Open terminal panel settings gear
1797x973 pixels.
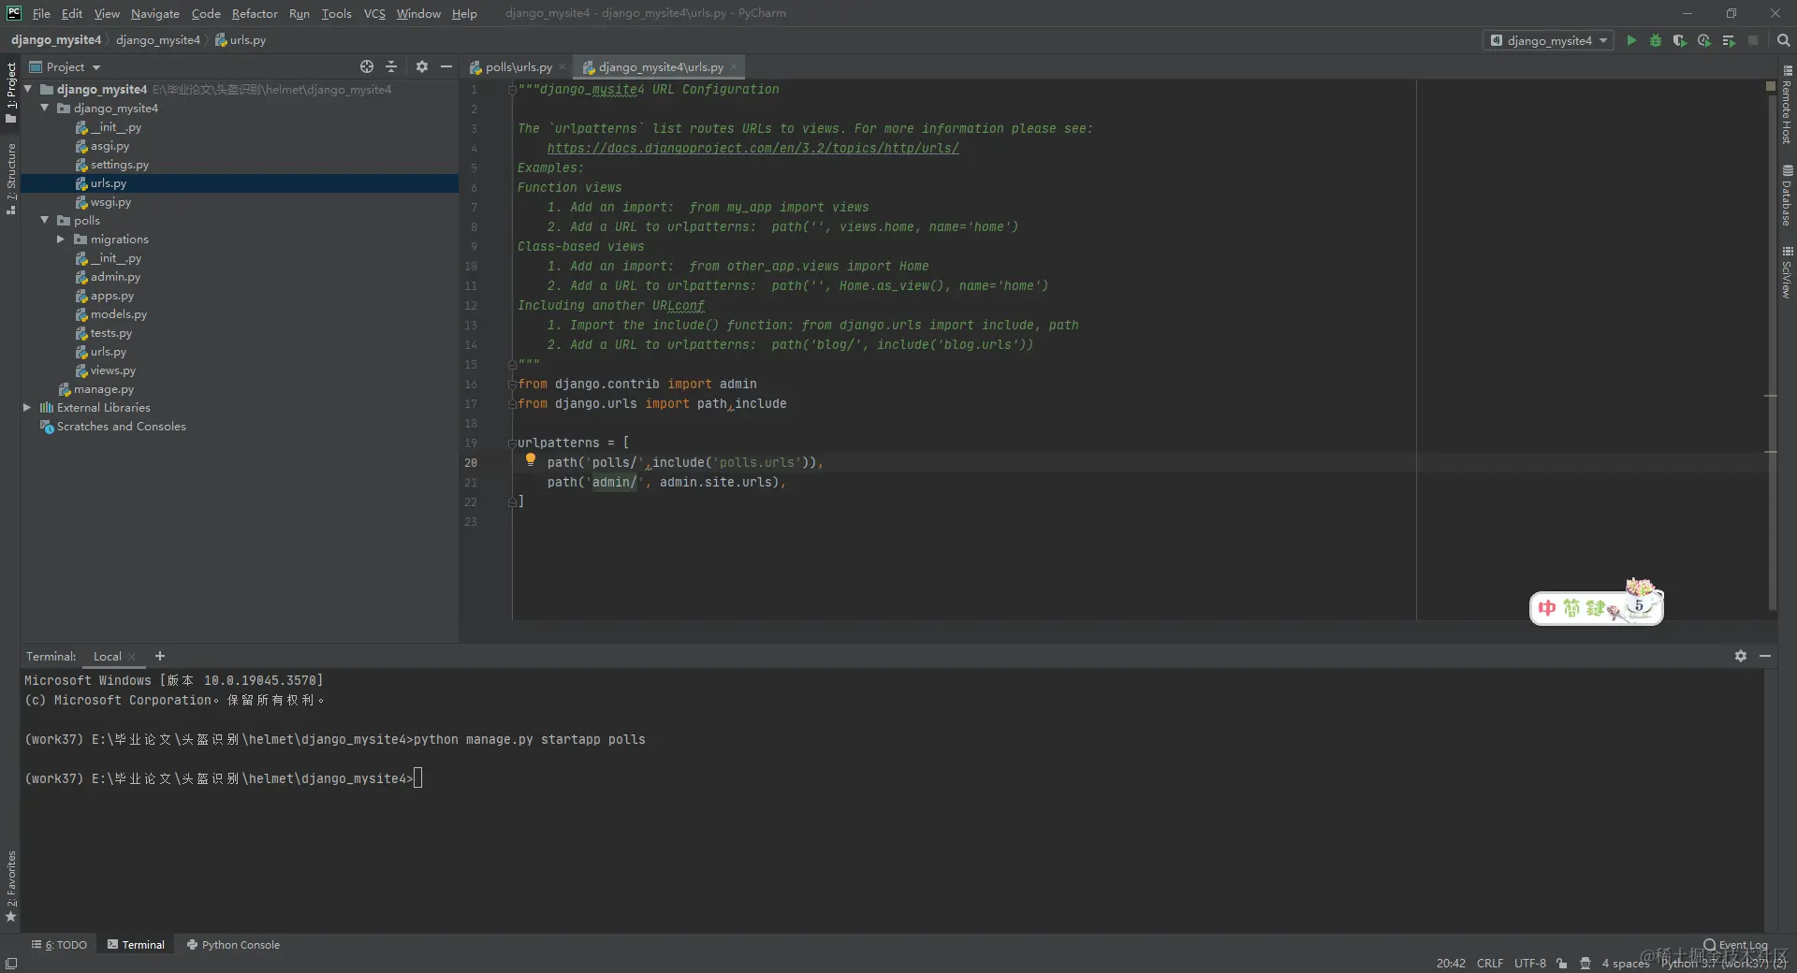tap(1741, 656)
